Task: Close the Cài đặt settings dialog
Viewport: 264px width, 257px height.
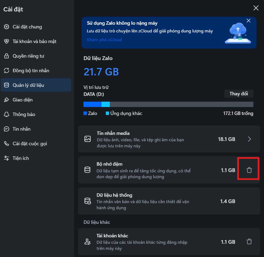Action: click(x=256, y=8)
